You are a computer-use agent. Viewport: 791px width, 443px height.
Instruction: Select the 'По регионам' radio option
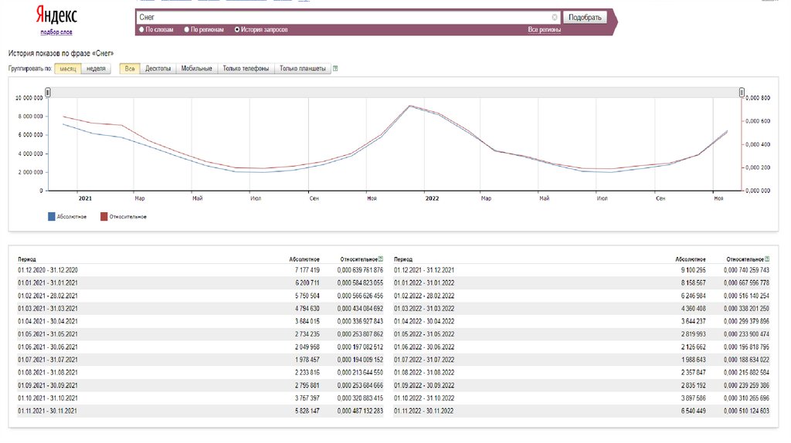(x=187, y=29)
